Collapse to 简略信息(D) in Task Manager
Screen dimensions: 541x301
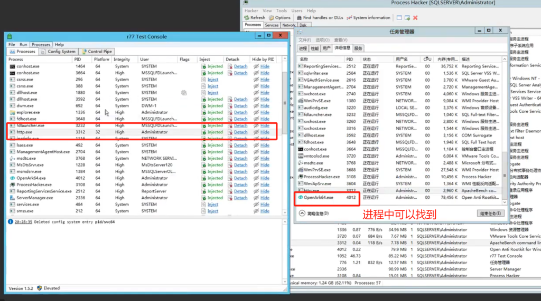coord(314,213)
